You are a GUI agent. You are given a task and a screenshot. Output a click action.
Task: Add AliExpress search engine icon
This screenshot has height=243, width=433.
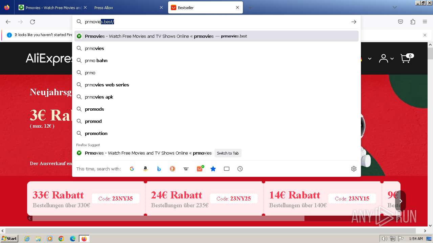tap(200, 168)
